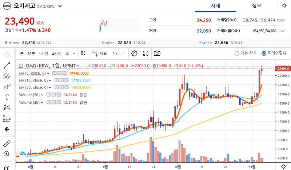This screenshot has width=291, height=170.
Task: Open the 지표 indicators button
Action: pyautogui.click(x=99, y=54)
